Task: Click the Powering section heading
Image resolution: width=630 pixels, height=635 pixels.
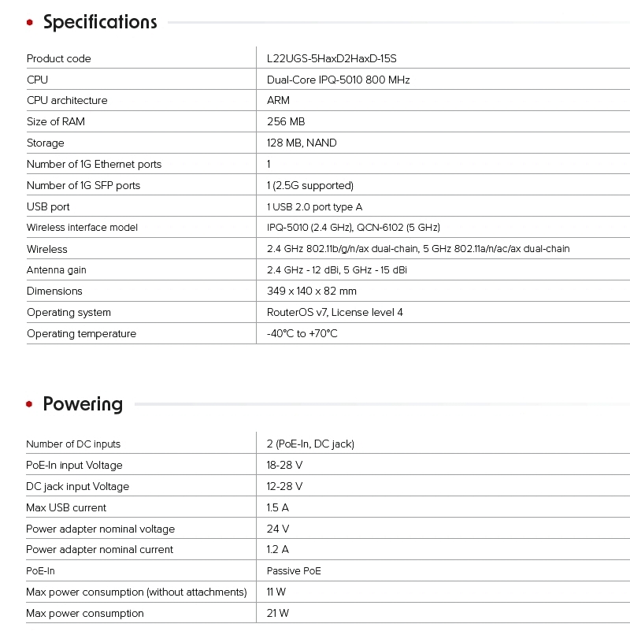Action: (83, 404)
